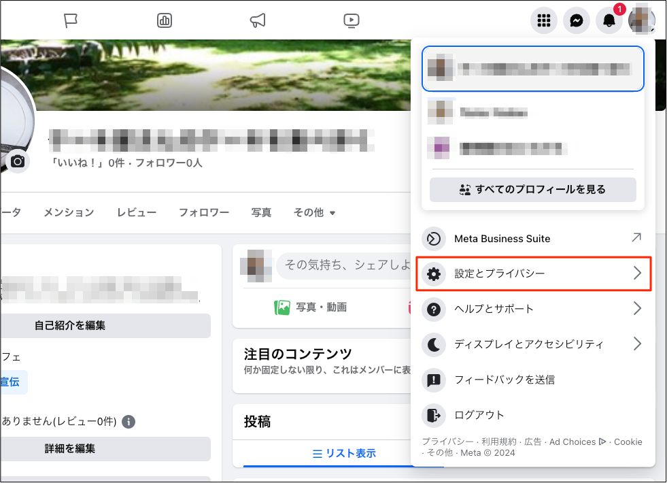Click the avatar beside post composer

point(256,265)
